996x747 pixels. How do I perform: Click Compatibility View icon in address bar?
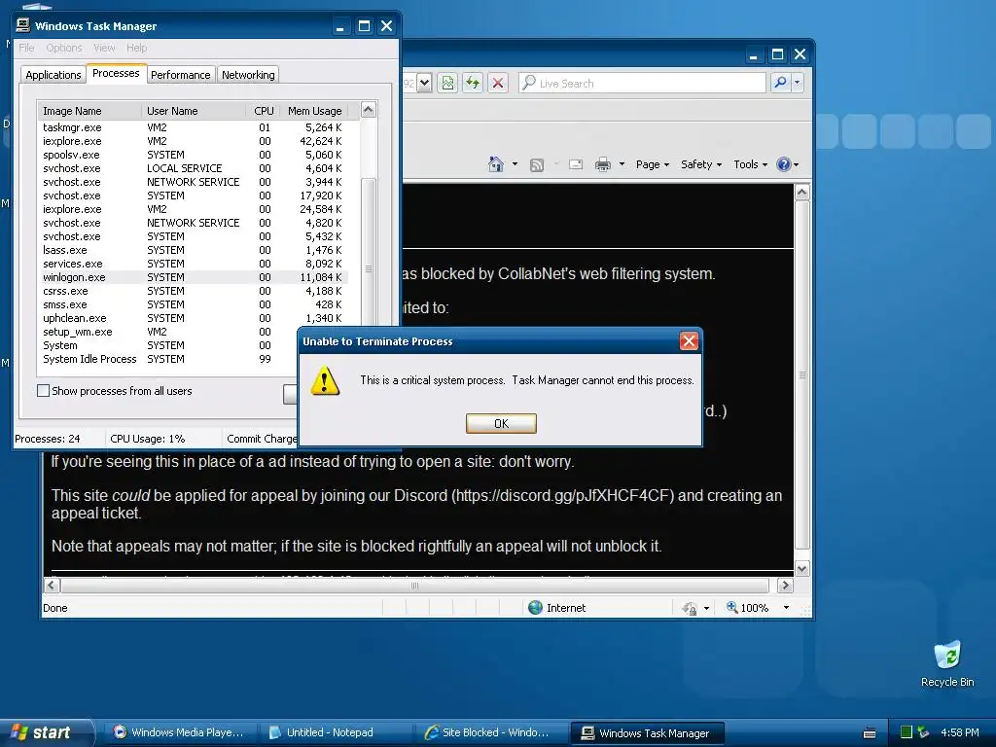(x=447, y=83)
